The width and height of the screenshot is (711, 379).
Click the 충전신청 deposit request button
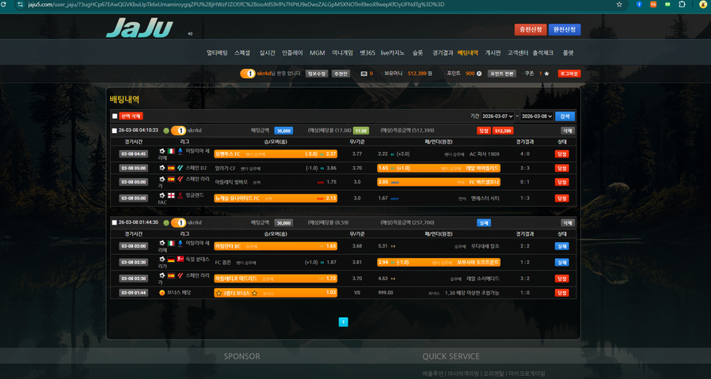pos(530,29)
